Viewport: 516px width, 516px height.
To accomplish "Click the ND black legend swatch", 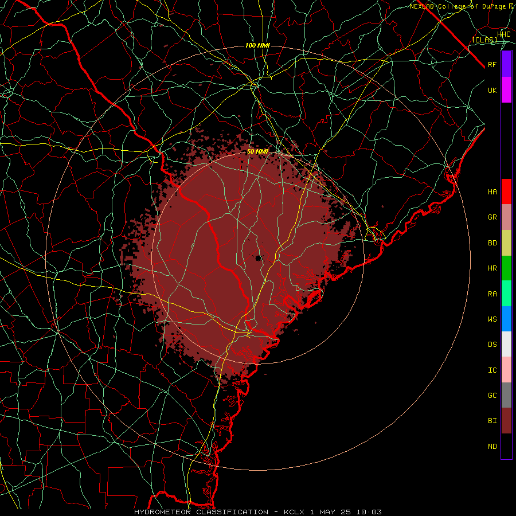I will pos(506,446).
